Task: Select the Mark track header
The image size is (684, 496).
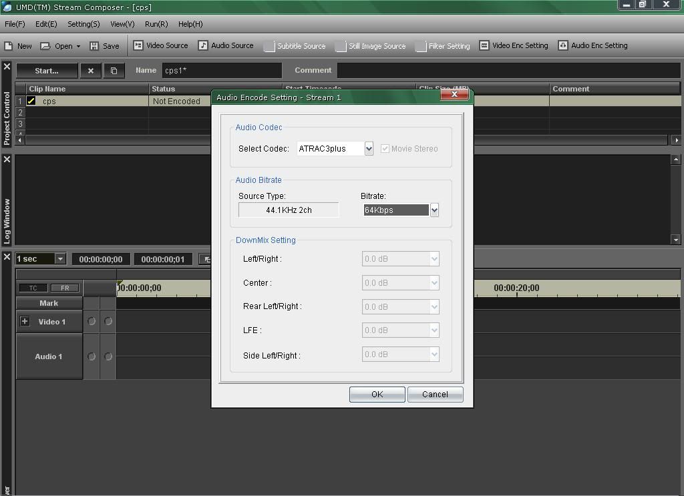Action: tap(49, 303)
